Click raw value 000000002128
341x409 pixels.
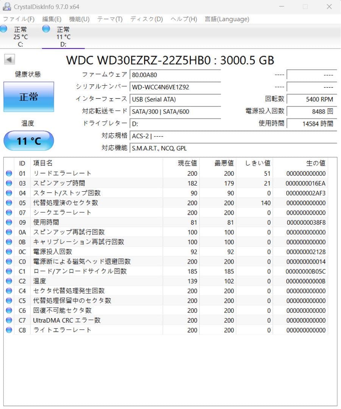[306, 252]
